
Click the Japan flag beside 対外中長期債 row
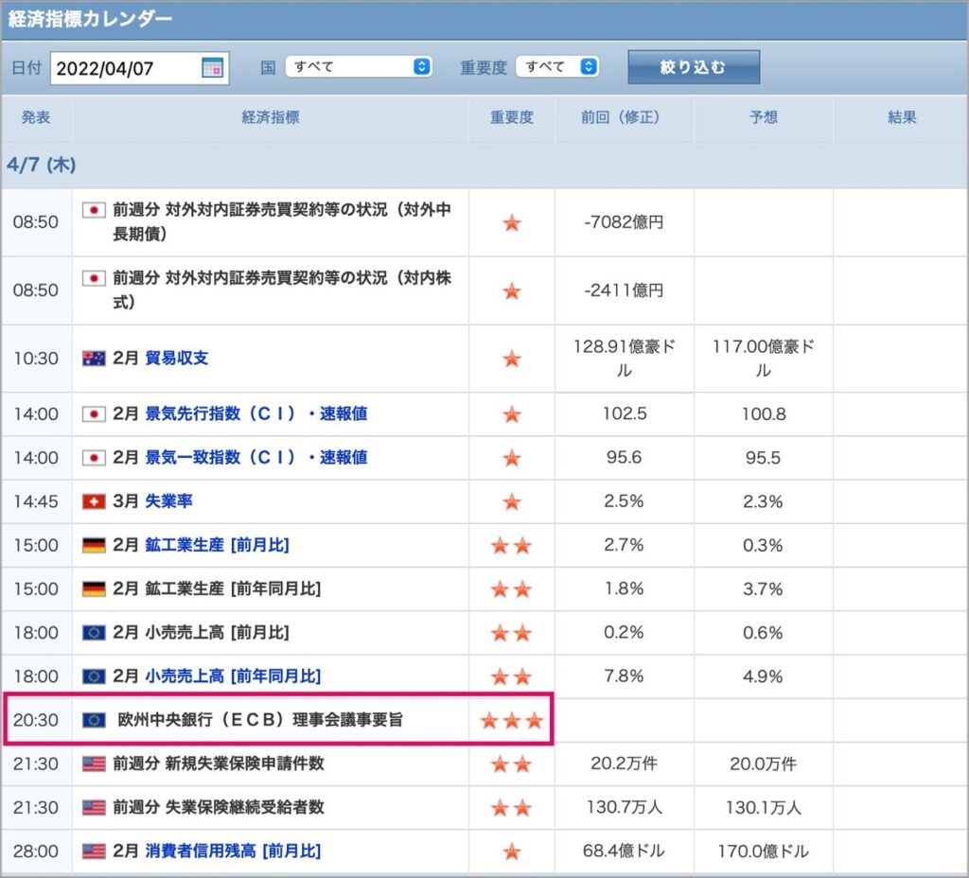pyautogui.click(x=94, y=210)
